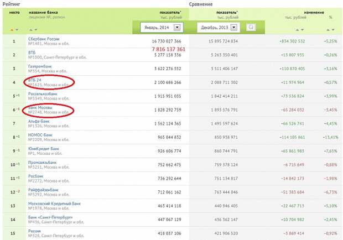Select December value 15 895 724 834
This screenshot has width=343, height=240.
click(223, 41)
